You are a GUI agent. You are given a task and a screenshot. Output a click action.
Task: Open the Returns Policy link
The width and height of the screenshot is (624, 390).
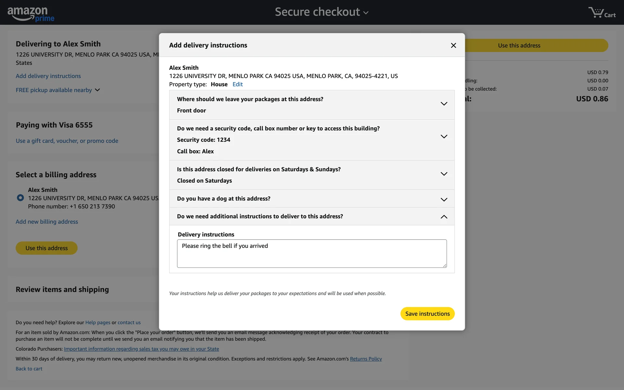pos(366,359)
